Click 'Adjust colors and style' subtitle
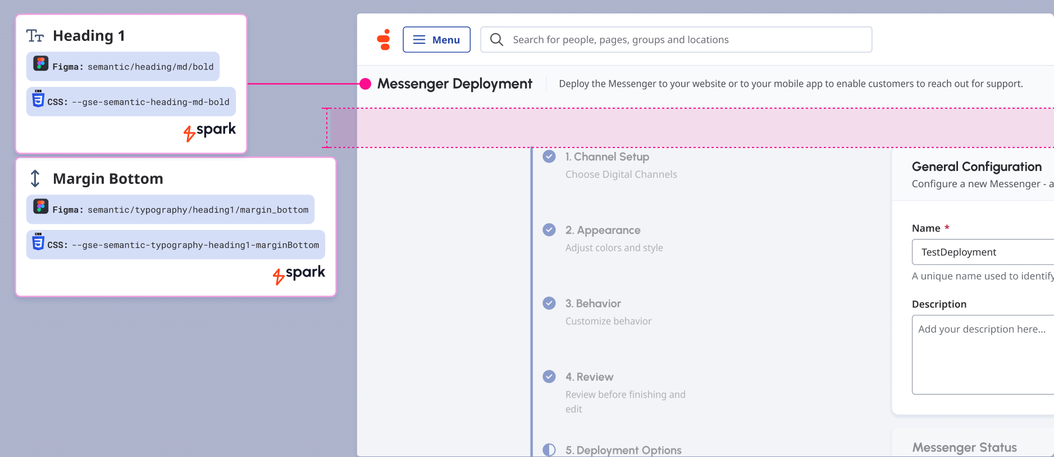Image resolution: width=1054 pixels, height=457 pixels. (614, 248)
